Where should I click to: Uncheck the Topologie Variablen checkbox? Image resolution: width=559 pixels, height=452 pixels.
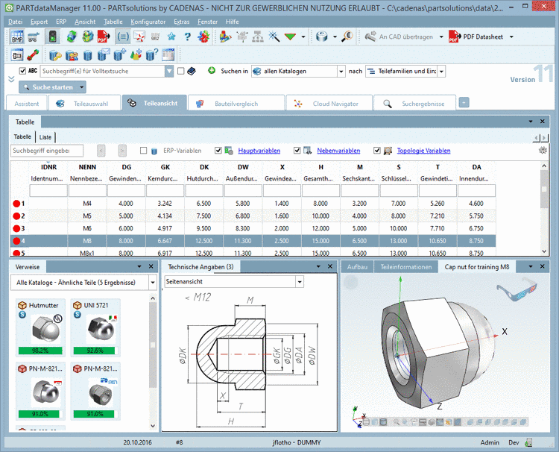point(377,151)
